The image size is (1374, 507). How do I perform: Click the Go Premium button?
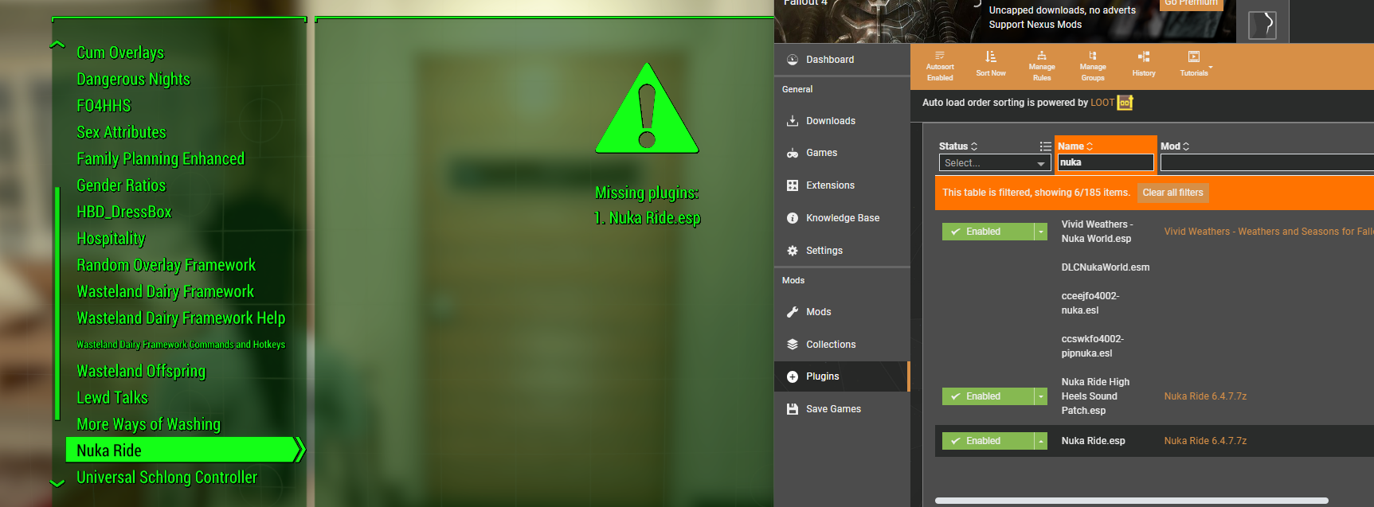coord(1191,3)
